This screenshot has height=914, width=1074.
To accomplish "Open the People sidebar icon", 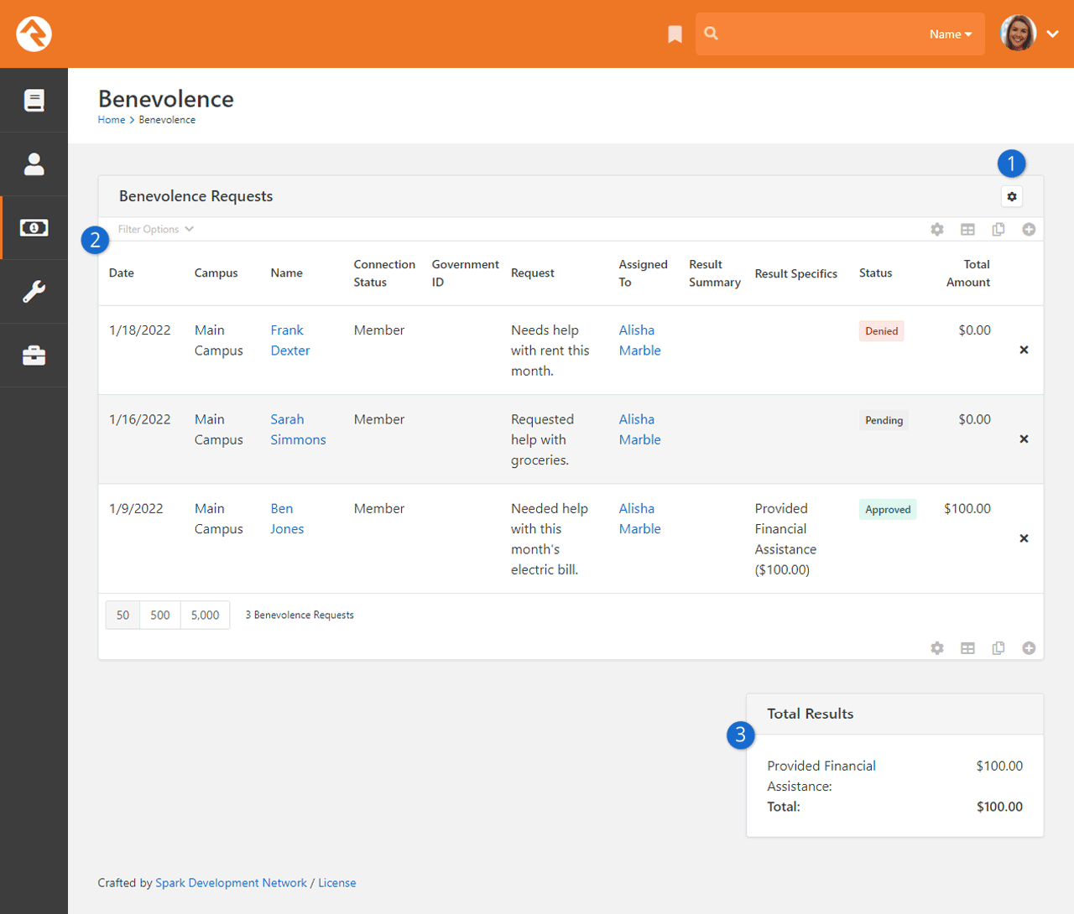I will pyautogui.click(x=34, y=164).
